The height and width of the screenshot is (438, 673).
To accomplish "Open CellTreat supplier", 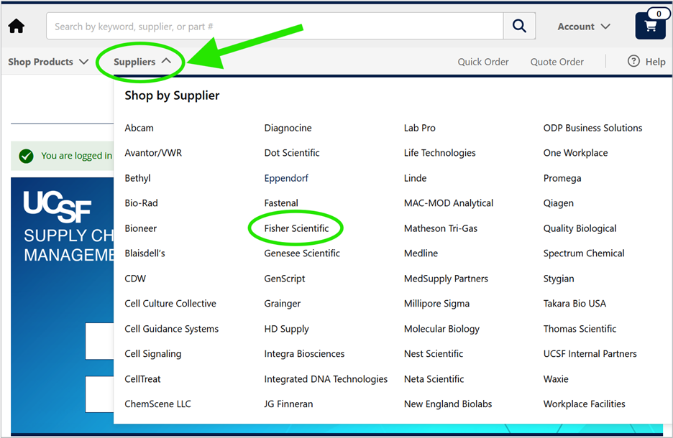I will point(142,379).
